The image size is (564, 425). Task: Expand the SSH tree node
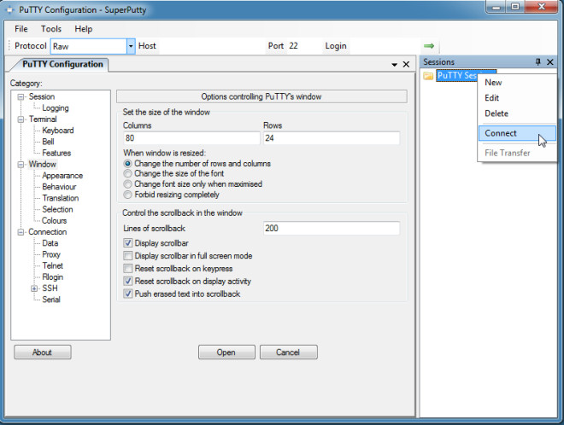click(34, 288)
